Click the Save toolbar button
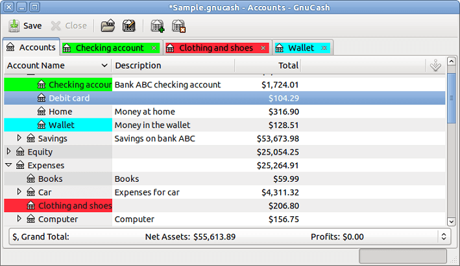 point(25,26)
